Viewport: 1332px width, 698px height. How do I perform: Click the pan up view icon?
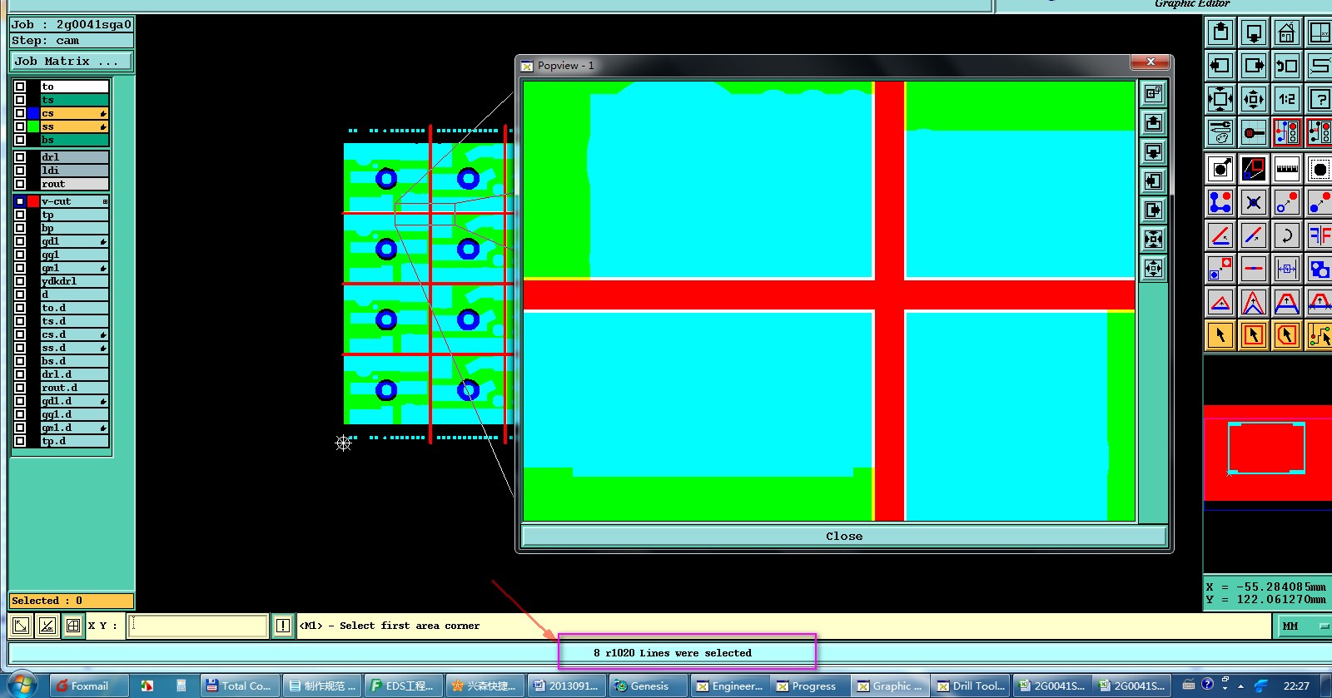pyautogui.click(x=1220, y=32)
